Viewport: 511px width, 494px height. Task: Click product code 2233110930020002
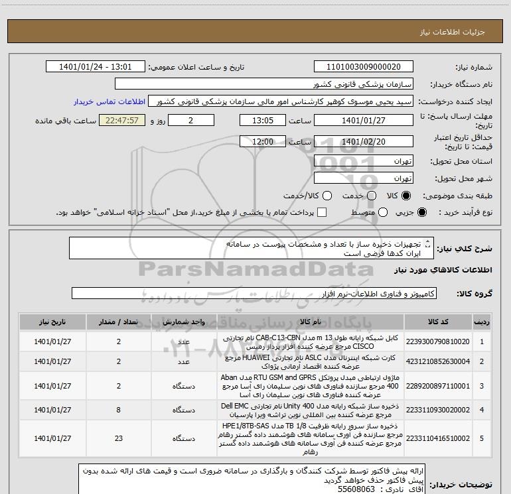click(438, 410)
